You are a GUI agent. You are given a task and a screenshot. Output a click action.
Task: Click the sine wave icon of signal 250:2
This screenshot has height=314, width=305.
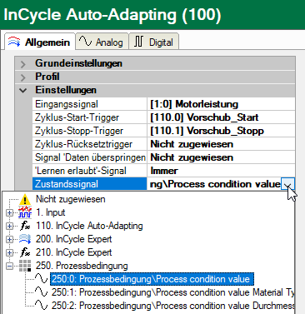[x=41, y=306]
